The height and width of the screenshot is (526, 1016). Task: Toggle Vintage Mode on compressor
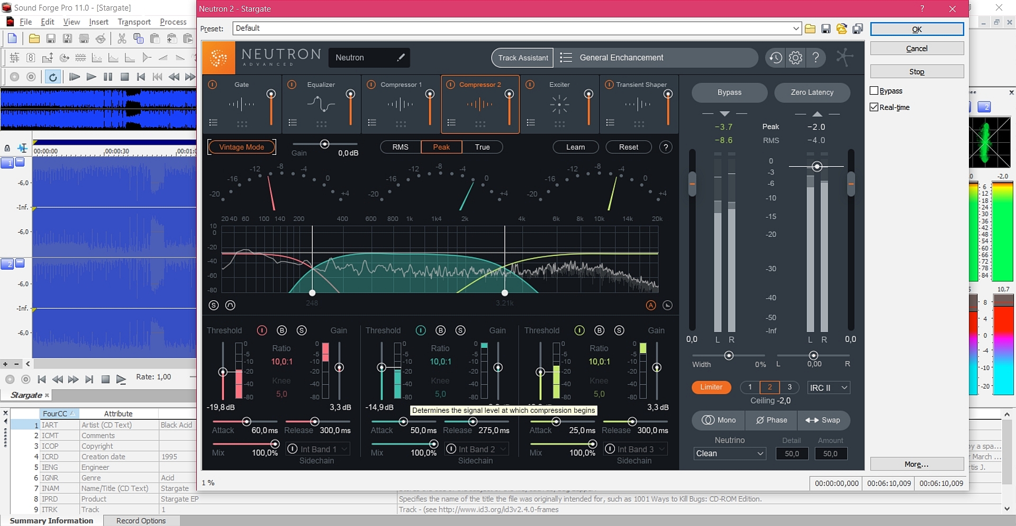click(x=241, y=147)
